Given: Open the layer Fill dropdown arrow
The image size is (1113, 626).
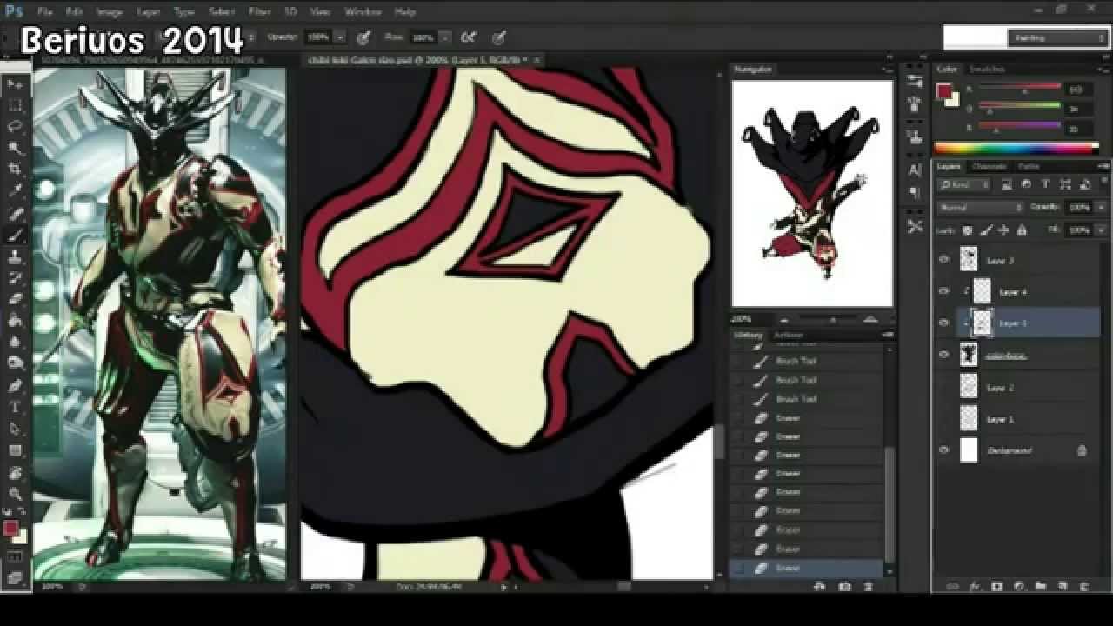Looking at the screenshot, I should 1102,230.
